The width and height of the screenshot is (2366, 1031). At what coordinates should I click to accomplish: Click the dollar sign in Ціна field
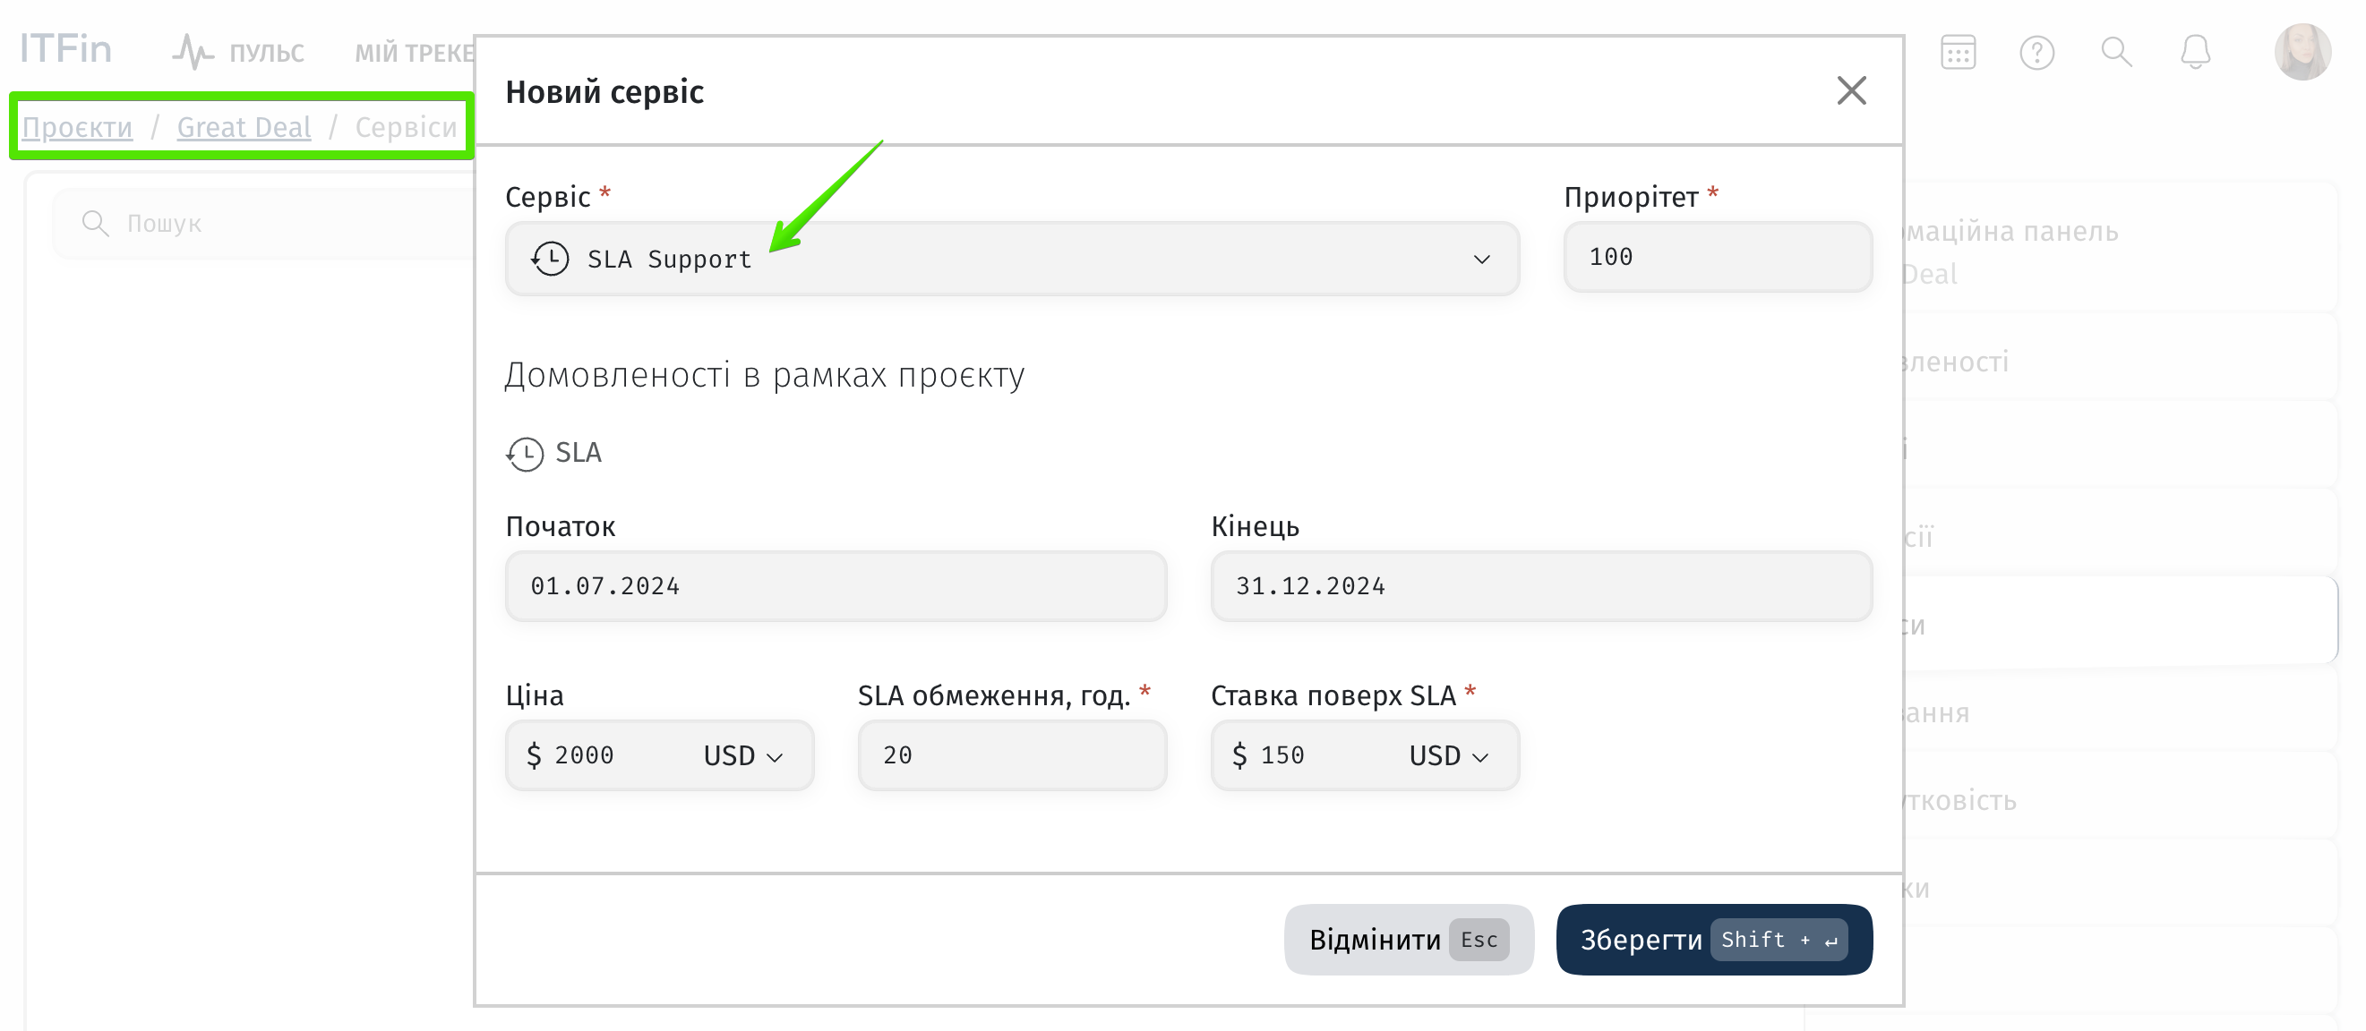pyautogui.click(x=534, y=755)
